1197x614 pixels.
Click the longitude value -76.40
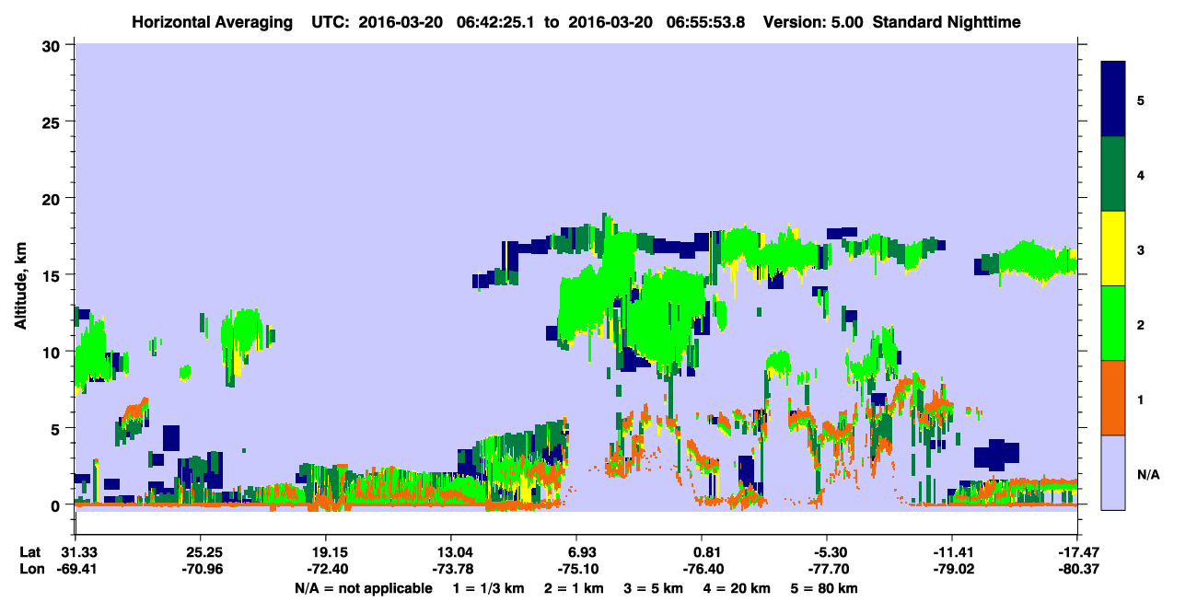(702, 570)
